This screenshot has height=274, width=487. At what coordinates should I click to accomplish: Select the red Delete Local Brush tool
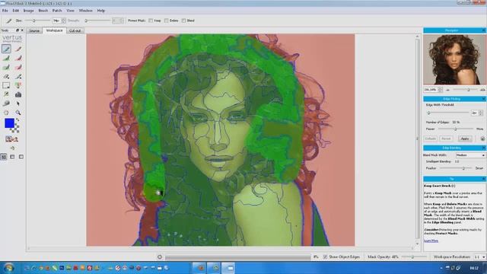coord(18,58)
